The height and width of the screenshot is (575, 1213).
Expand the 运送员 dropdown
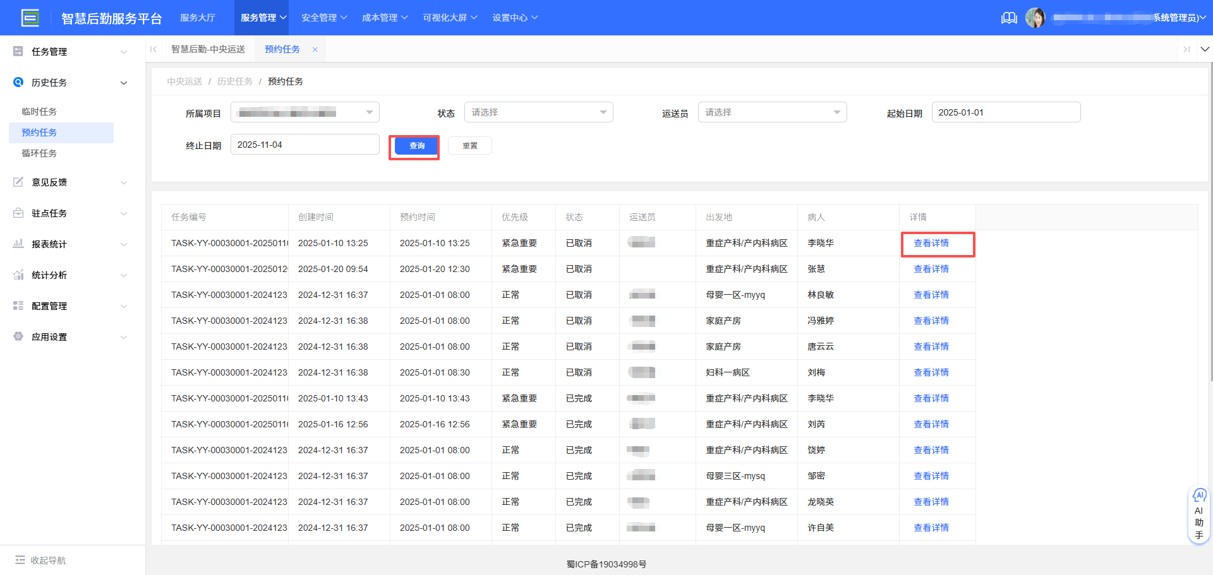(x=772, y=112)
